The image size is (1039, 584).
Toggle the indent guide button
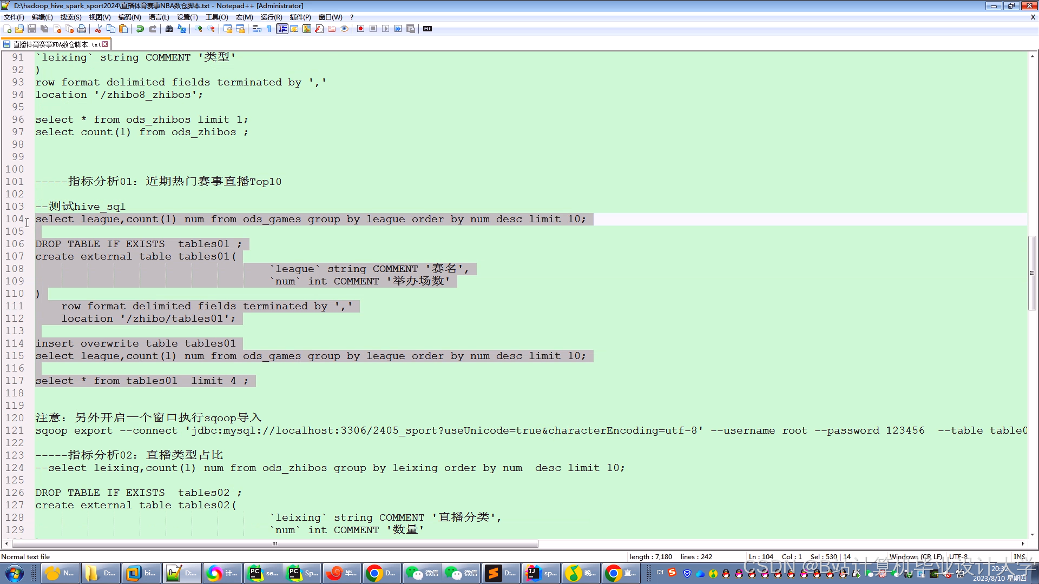(x=282, y=29)
